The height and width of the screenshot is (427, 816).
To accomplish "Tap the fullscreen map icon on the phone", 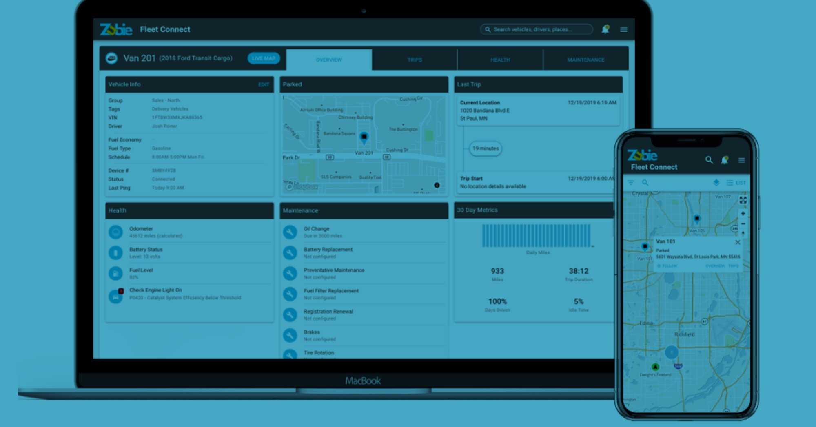I will coord(743,200).
